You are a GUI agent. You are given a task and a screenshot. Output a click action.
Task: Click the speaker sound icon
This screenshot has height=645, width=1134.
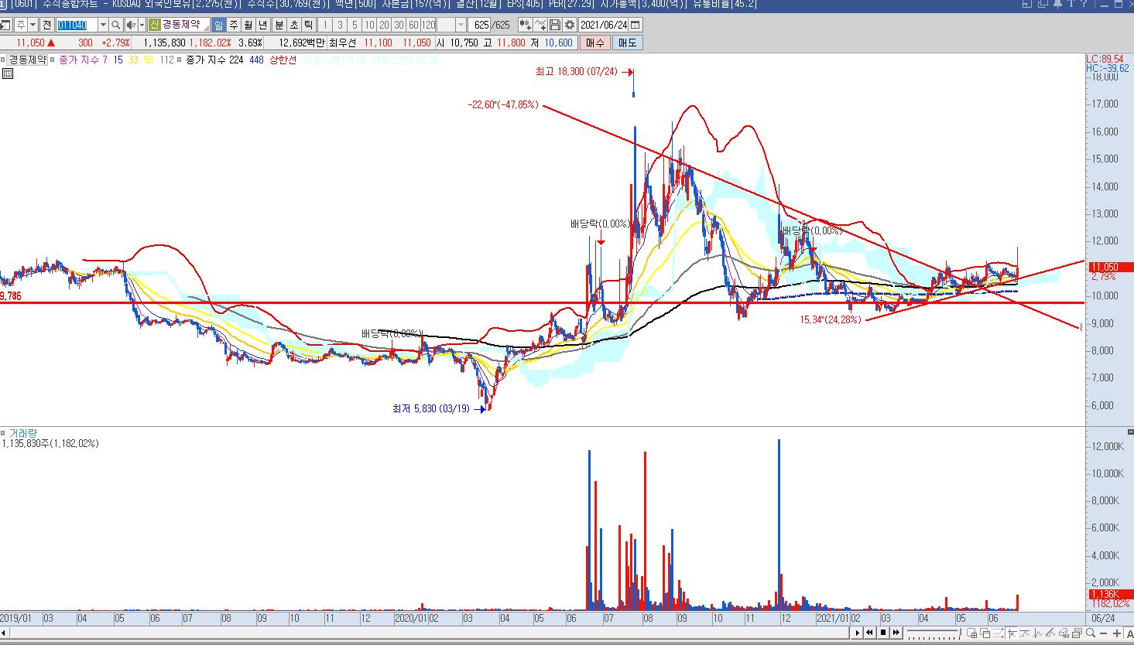tap(132, 25)
